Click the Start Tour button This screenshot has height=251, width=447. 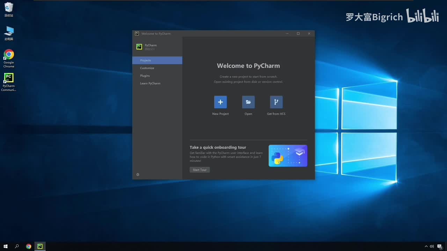[x=200, y=170]
